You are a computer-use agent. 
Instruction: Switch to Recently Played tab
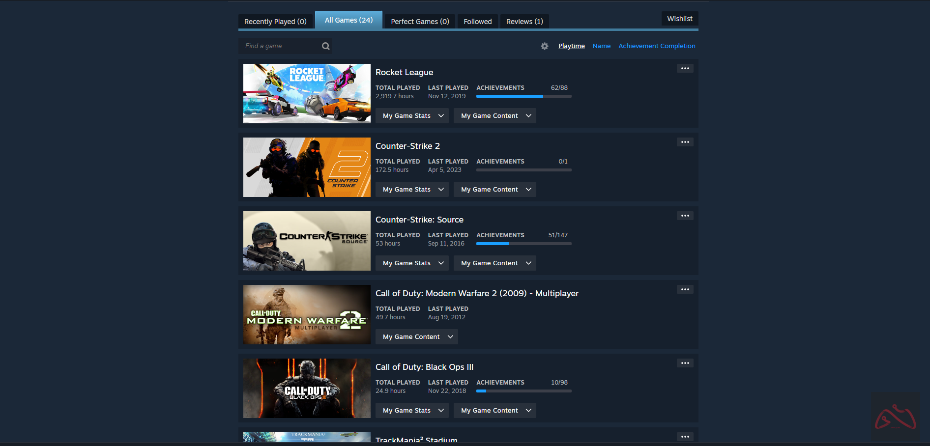pos(275,22)
